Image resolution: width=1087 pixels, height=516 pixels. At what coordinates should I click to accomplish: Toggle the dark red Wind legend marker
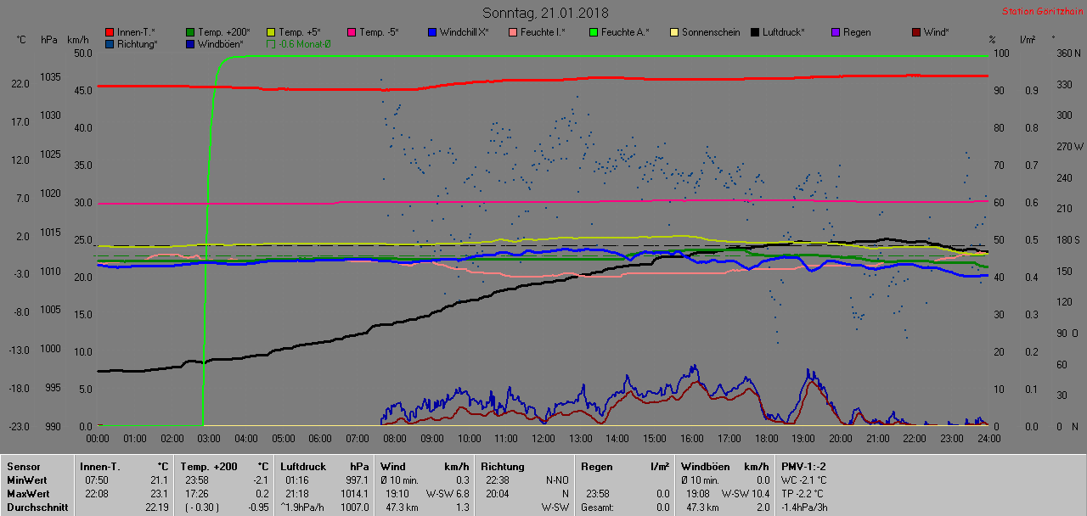click(x=915, y=32)
